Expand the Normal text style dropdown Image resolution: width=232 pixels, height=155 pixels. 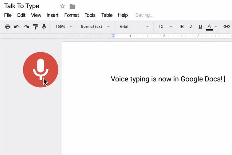pos(95,27)
